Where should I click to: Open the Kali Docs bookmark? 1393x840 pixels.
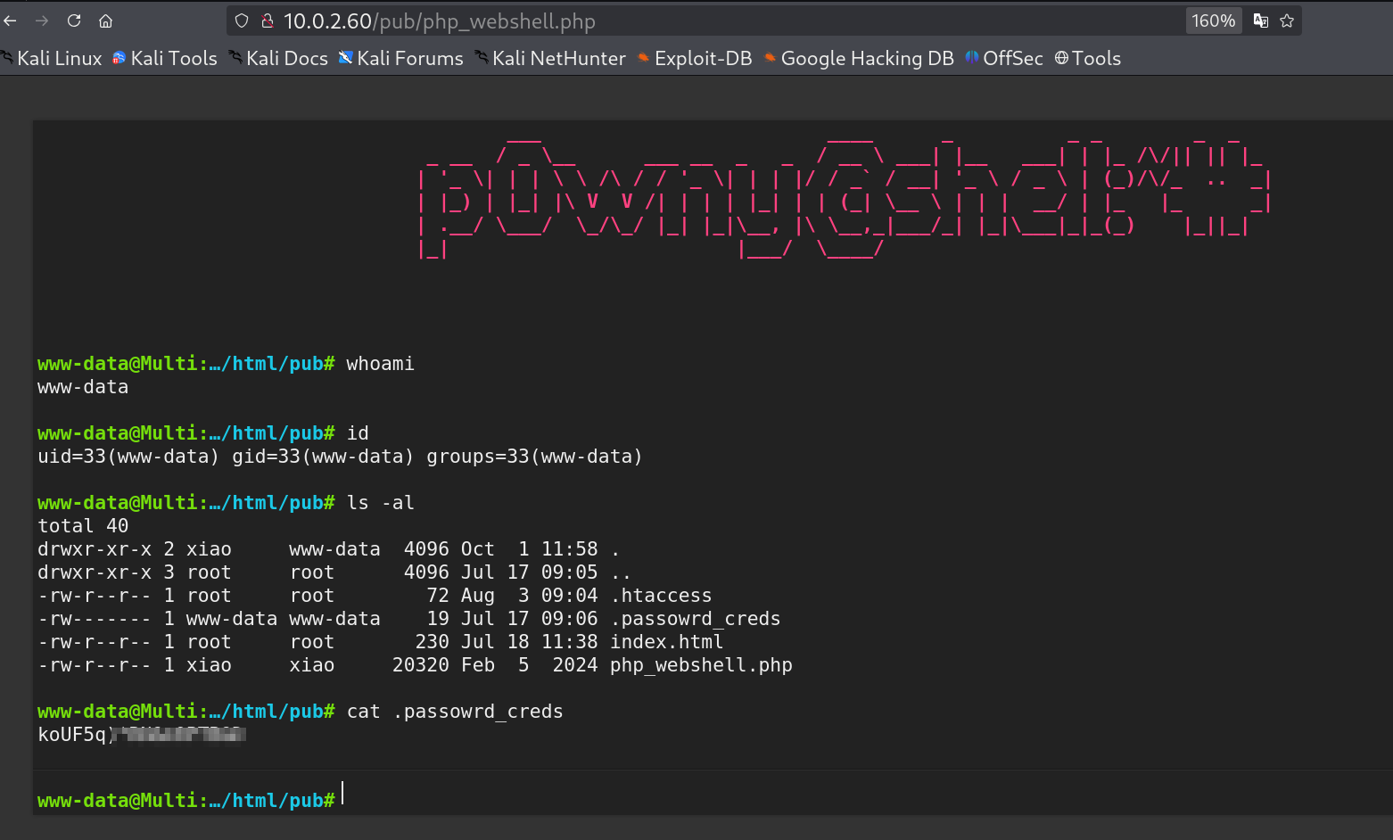(278, 58)
